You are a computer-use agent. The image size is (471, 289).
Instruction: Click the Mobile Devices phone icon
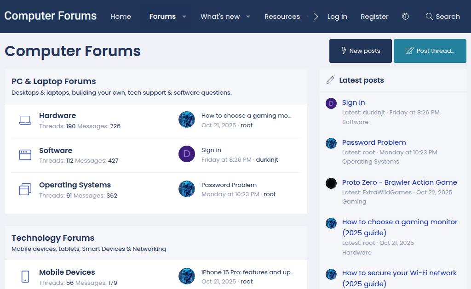(25, 277)
